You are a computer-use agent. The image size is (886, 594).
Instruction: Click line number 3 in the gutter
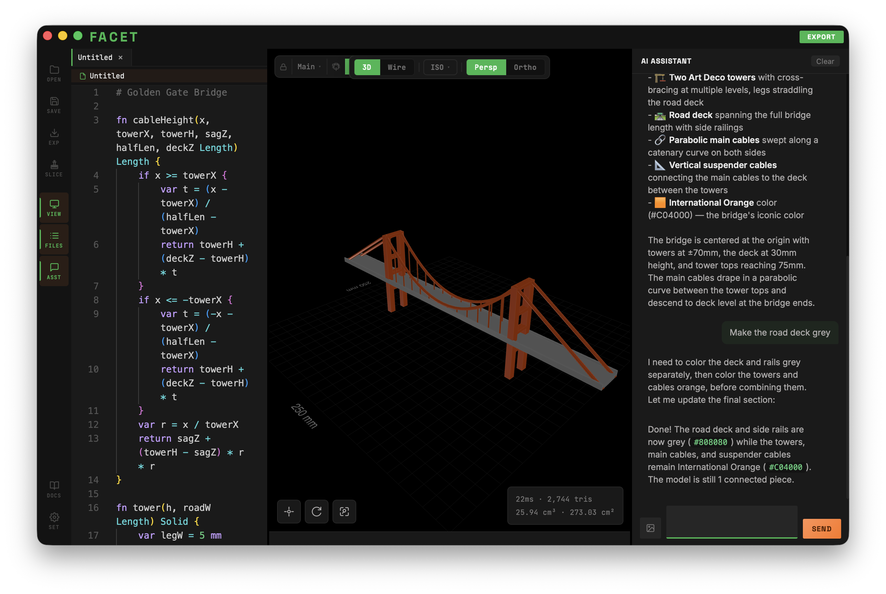96,120
